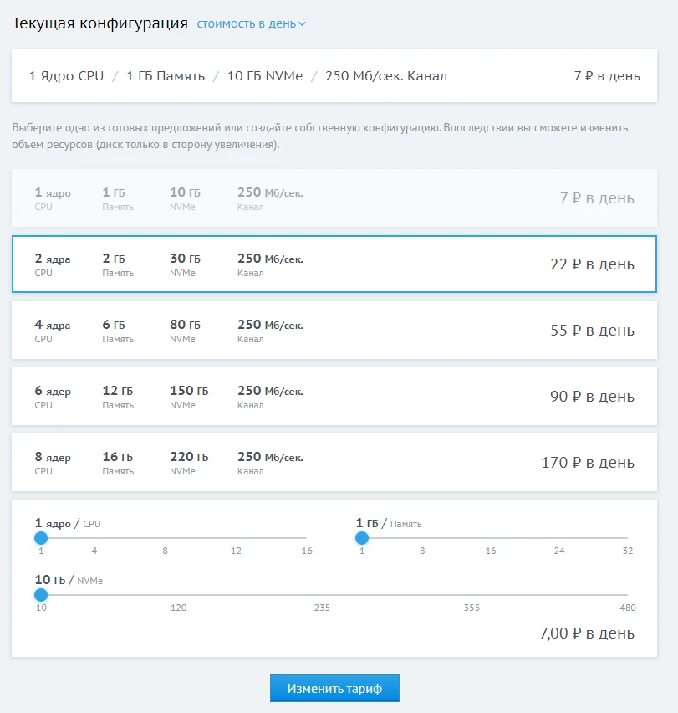Viewport: 678px width, 713px height.
Task: Set NVMe slider to the 120 mark
Action: click(179, 595)
